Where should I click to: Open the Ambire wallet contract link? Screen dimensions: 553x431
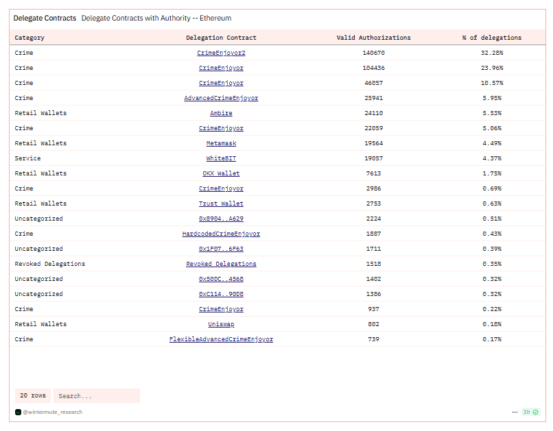point(221,113)
